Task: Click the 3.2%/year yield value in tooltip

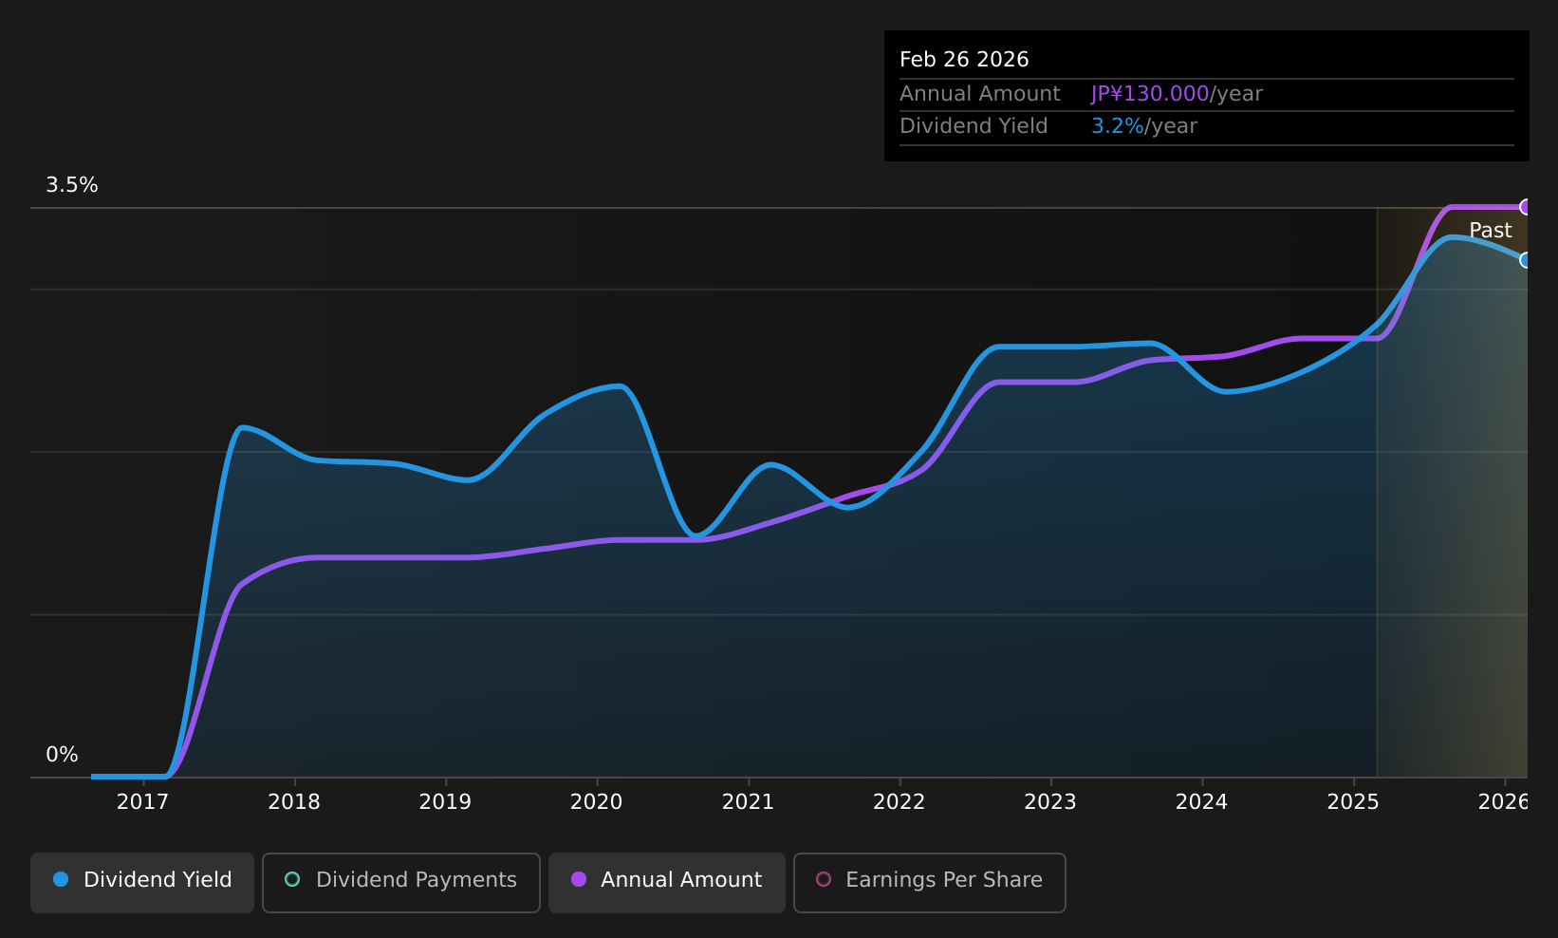Action: [1144, 126]
